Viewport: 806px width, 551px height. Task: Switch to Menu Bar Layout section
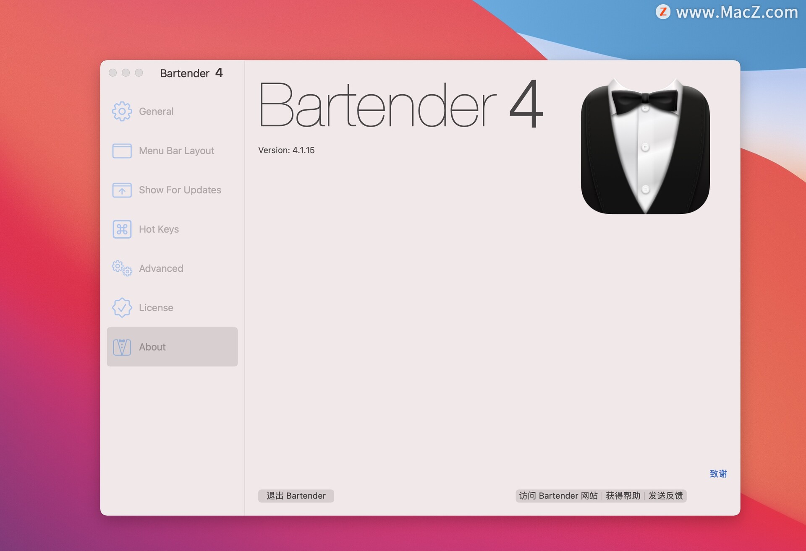pos(176,151)
